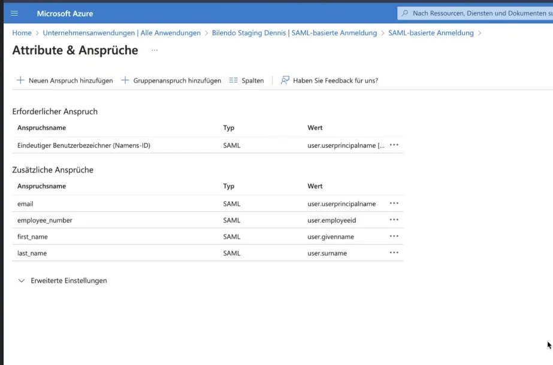Open ellipsis menu for Eindeutiger Benutzerbezeichner row
The image size is (553, 365).
point(394,145)
